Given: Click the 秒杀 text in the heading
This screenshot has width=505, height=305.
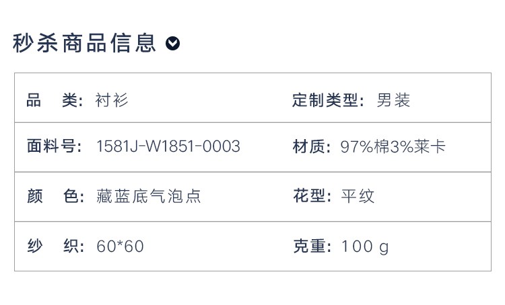Looking at the screenshot, I should click(36, 43).
